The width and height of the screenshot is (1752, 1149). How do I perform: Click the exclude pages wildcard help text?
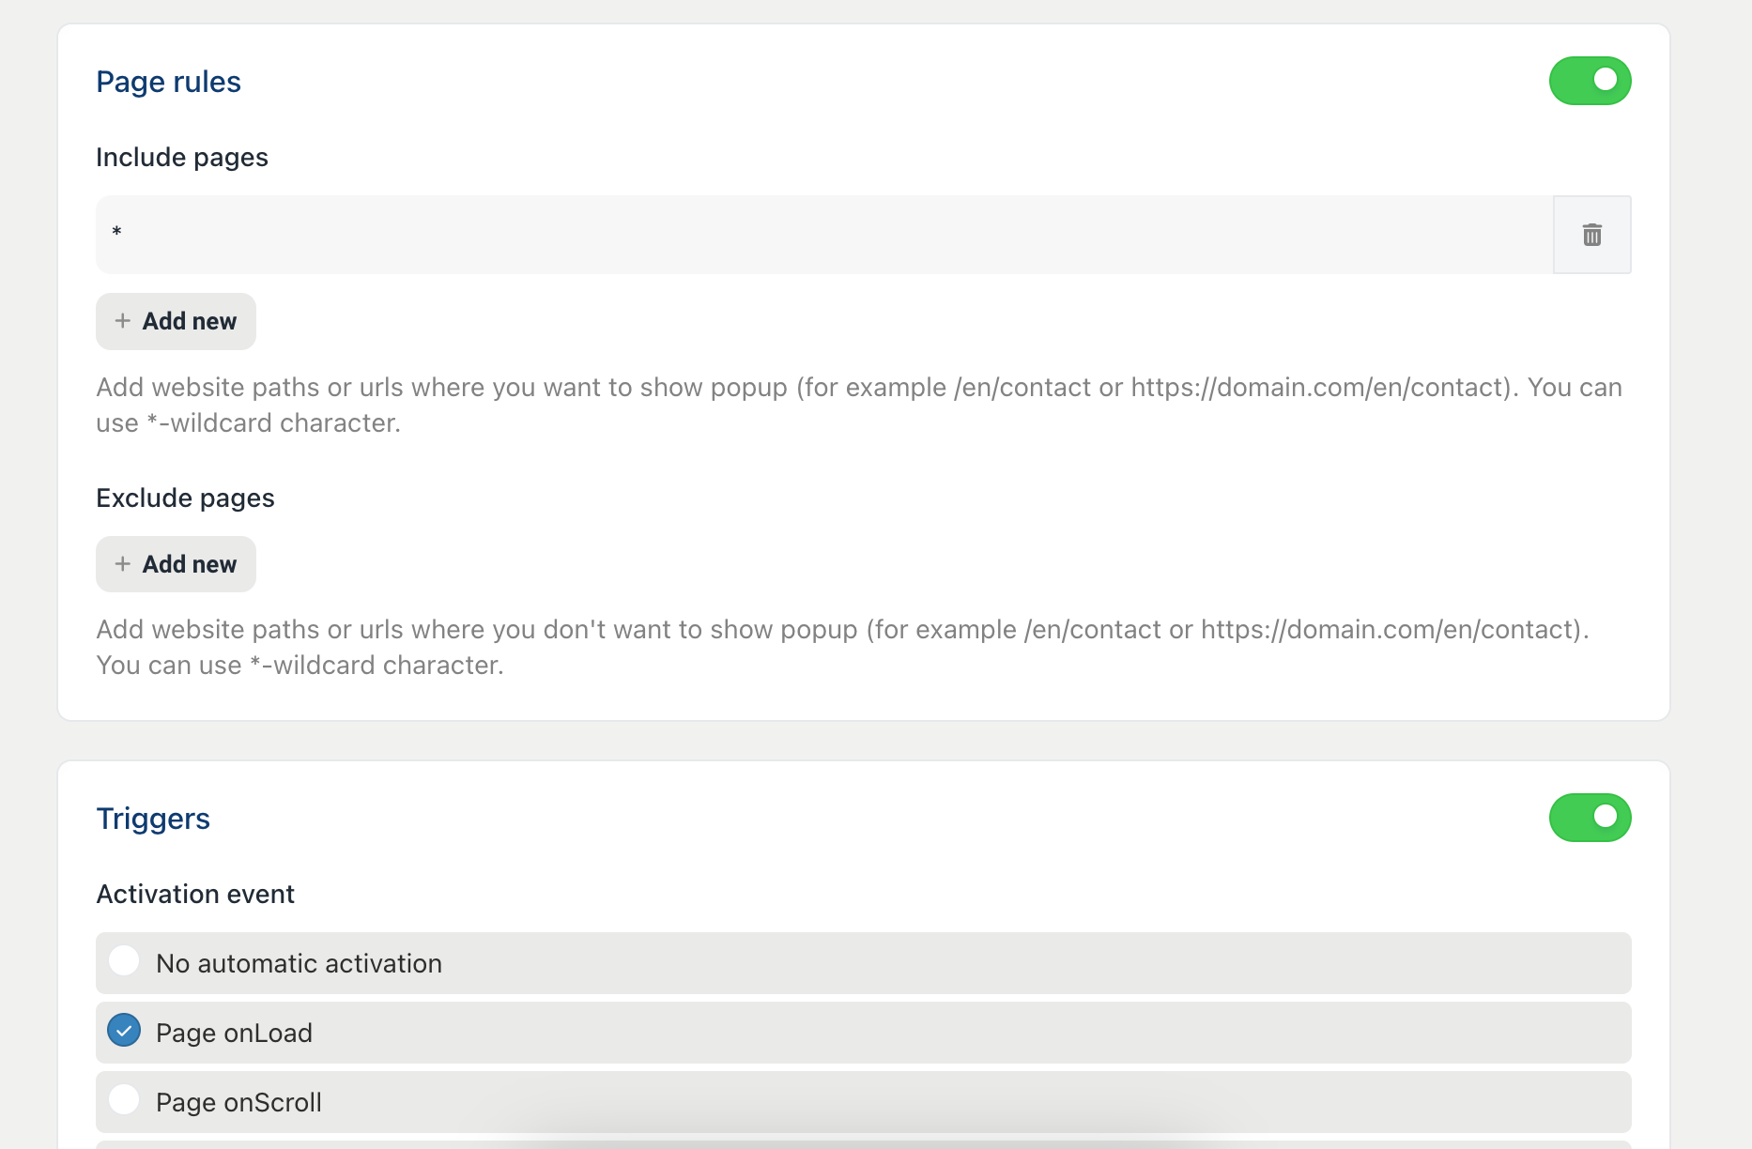click(842, 647)
